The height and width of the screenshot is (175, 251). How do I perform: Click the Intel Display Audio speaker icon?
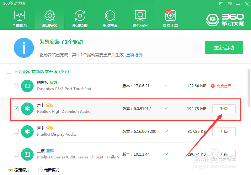27,132
